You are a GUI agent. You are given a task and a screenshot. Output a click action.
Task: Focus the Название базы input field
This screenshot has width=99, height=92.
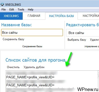(32, 32)
